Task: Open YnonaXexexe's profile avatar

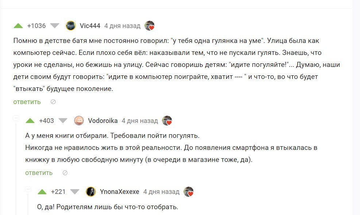Action: point(91,192)
